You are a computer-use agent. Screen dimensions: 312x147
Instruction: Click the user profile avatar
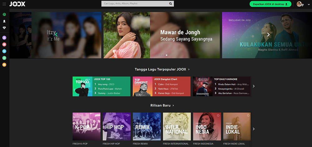[x=299, y=4]
